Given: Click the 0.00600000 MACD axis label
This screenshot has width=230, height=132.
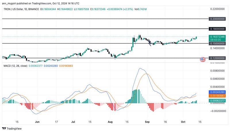Looking at the screenshot, I should [x=217, y=79].
